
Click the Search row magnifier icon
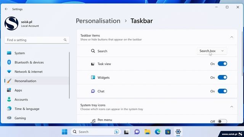click(x=93, y=51)
